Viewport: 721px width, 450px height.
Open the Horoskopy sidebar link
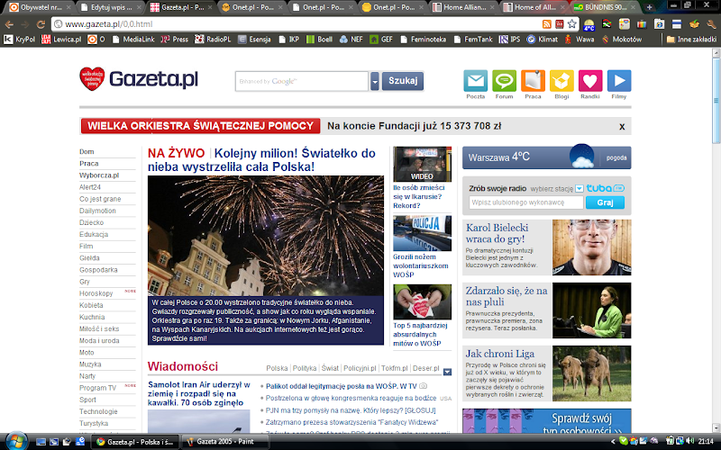pos(96,293)
